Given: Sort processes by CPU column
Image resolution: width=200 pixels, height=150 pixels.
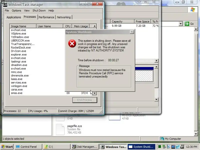Looking at the screenshot, I should pos(67,26).
